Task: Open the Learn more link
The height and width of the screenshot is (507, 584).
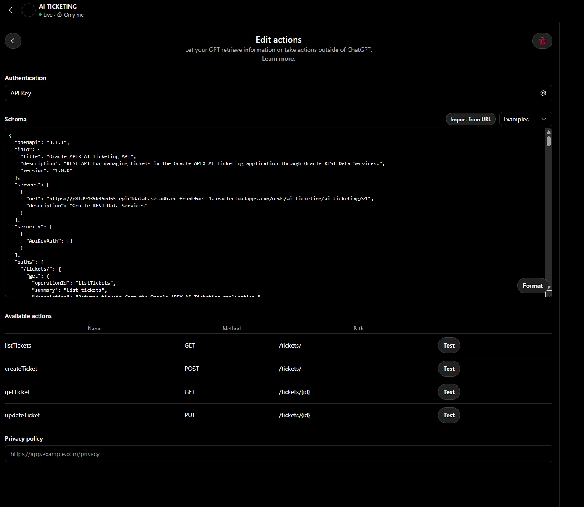Action: tap(279, 58)
